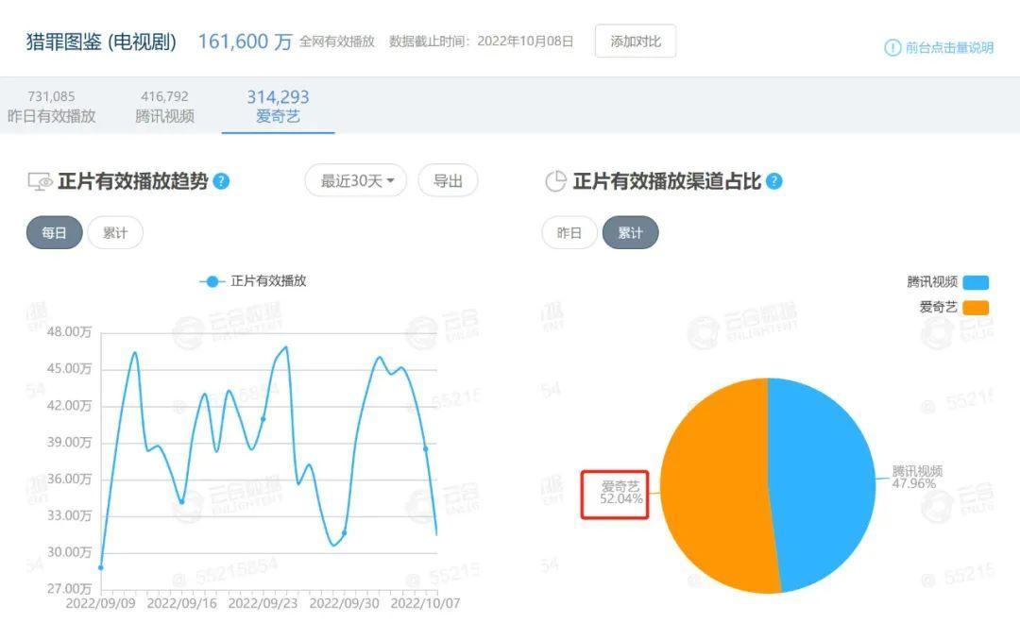Toggle the 爱奇艺 orange legend swatch
This screenshot has height=640, width=1020.
pos(976,307)
